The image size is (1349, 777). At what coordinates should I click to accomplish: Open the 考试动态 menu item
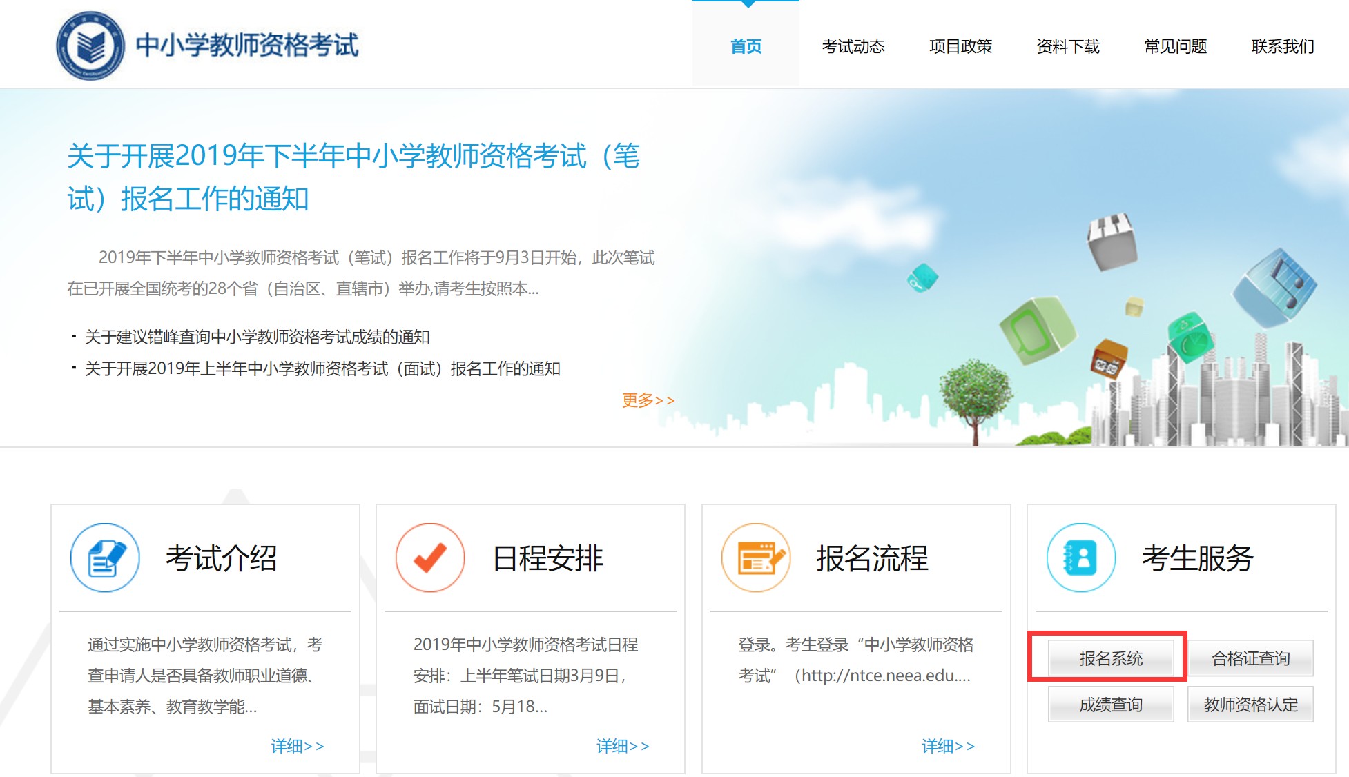(x=853, y=46)
